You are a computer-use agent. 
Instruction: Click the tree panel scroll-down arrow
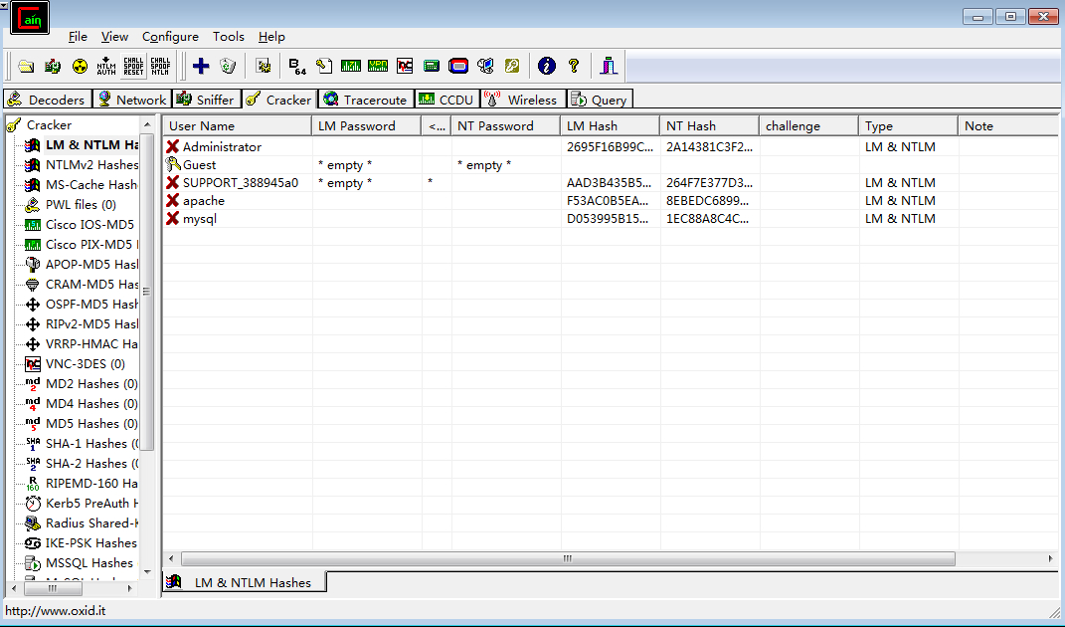pyautogui.click(x=147, y=572)
